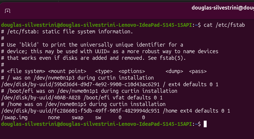Image resolution: width=254 pixels, height=139 pixels.
Task: Open a new terminal tab with the plus icon
Action: coord(7,11)
